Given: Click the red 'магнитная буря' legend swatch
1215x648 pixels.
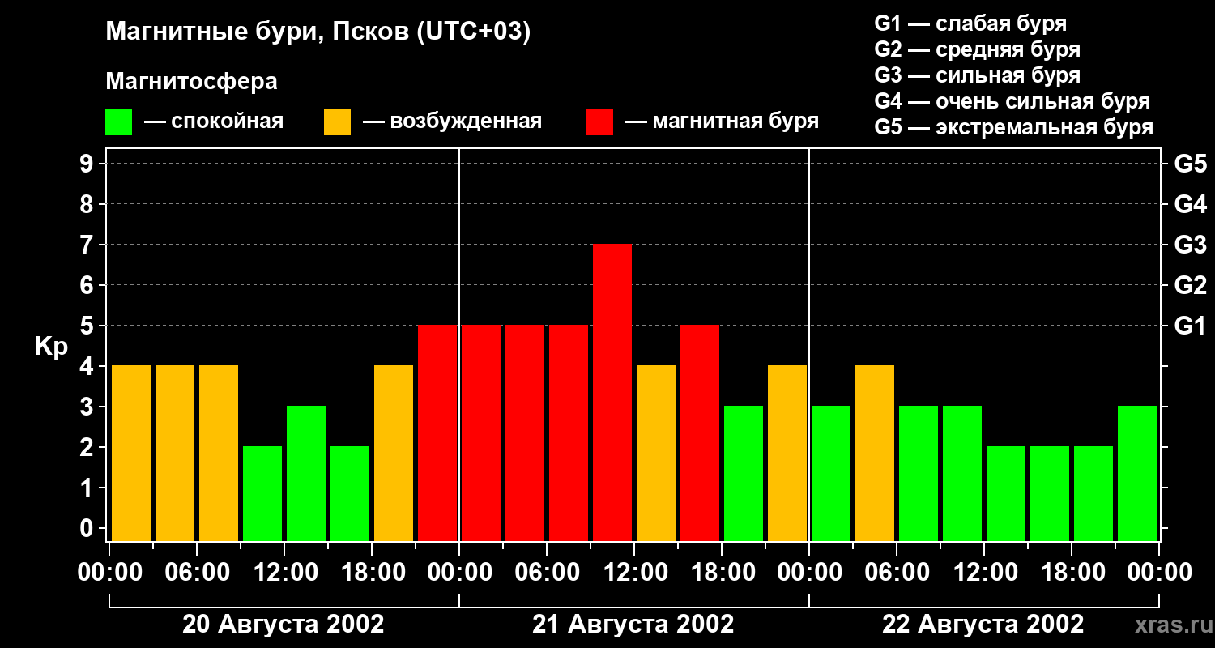Looking at the screenshot, I should point(599,122).
